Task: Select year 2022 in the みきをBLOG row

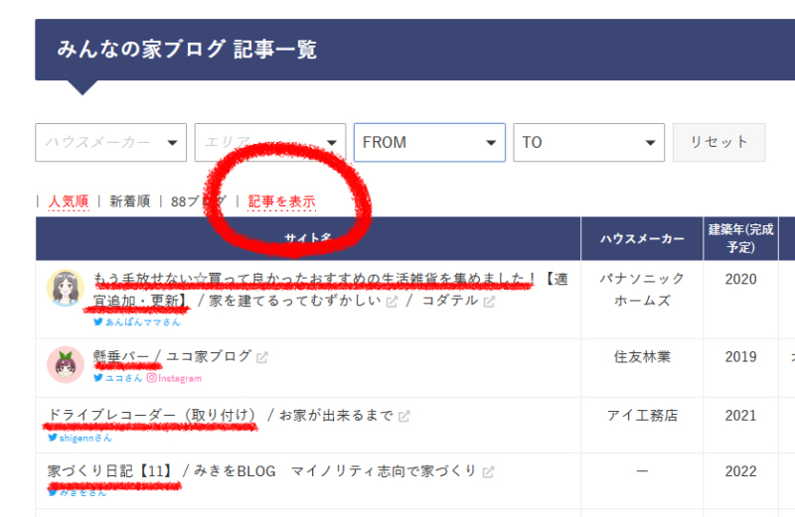Action: coord(740,471)
